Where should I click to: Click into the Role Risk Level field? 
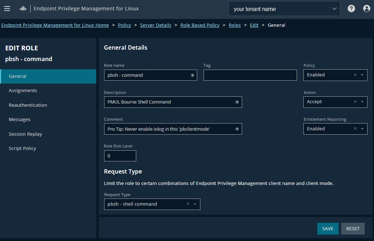(x=120, y=156)
